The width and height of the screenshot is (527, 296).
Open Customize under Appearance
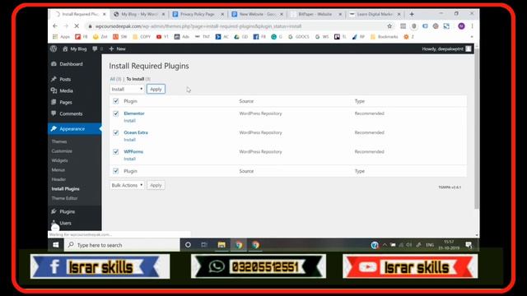click(x=62, y=151)
